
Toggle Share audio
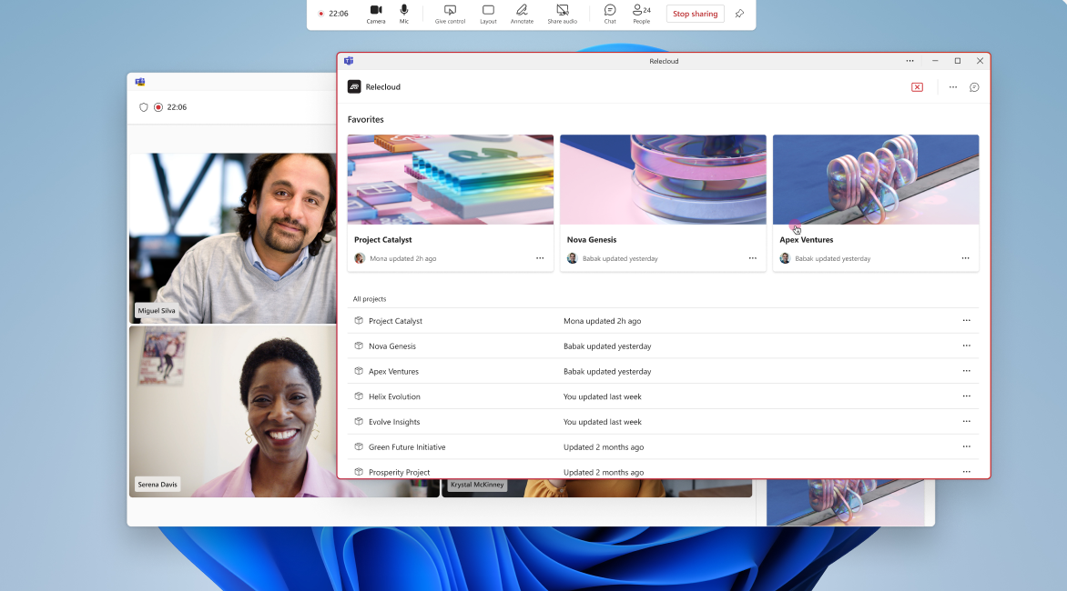562,14
